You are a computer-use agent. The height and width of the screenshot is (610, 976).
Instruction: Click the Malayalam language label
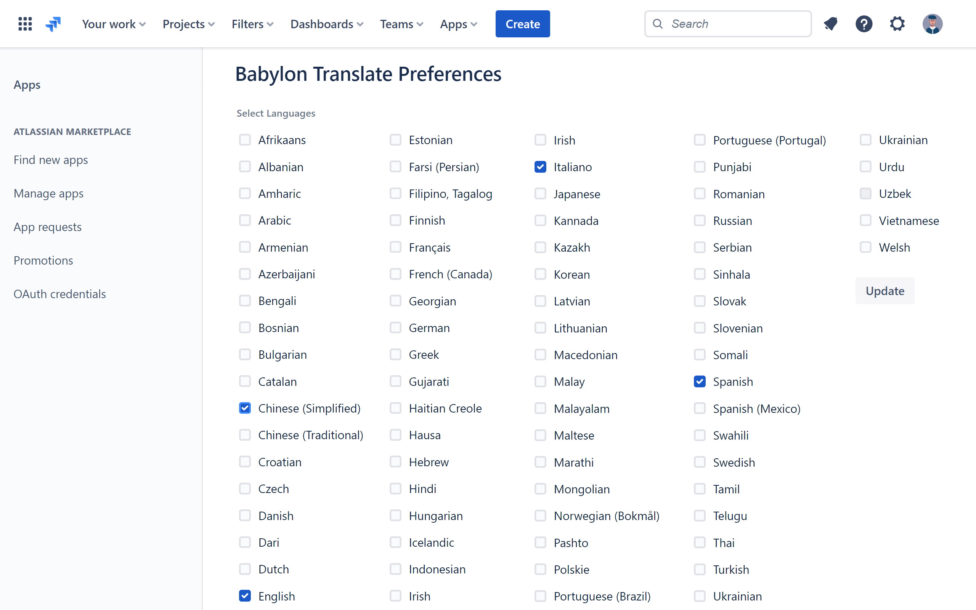pos(581,409)
